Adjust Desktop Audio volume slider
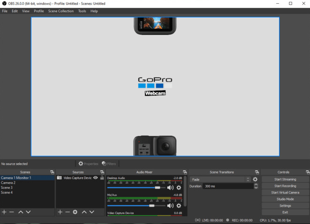Screen dimensions: 310x224 [x=136, y=187]
